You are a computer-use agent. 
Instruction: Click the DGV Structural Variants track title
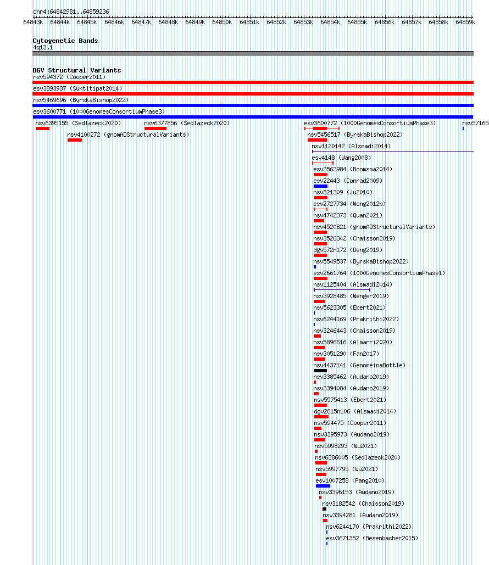77,70
